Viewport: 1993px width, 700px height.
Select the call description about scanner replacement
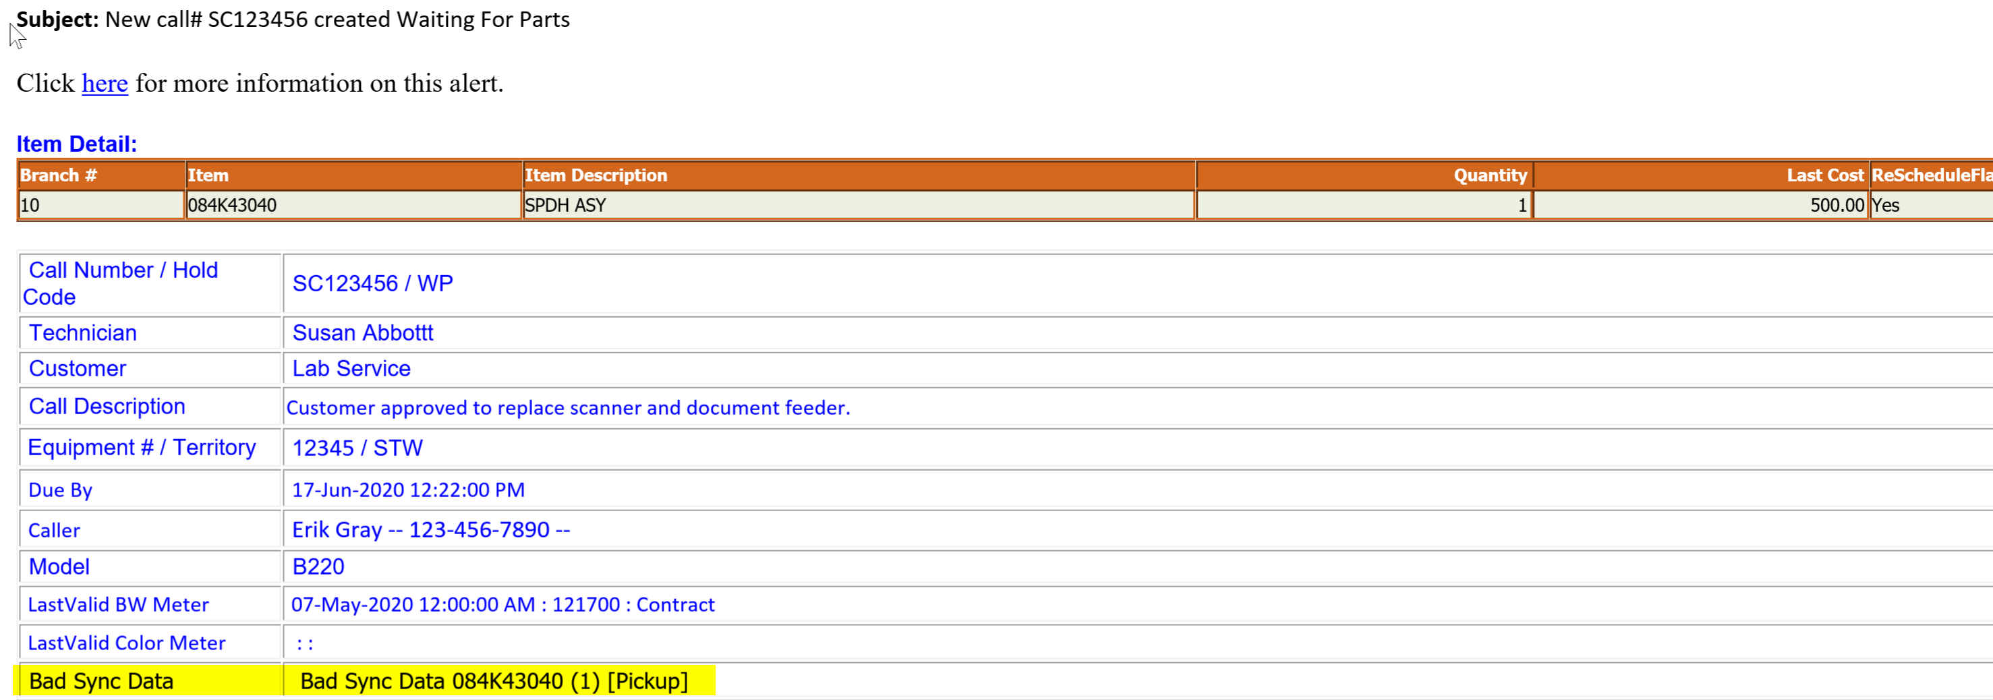pos(568,407)
